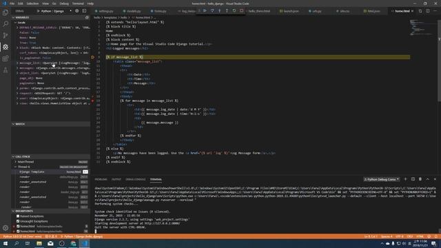Image resolution: width=441 pixels, height=248 pixels.
Task: Open the More Actions menu of editor
Action: (x=435, y=11)
